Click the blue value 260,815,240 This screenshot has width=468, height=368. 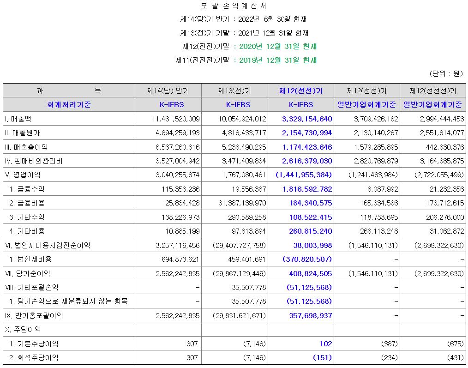[311, 231]
